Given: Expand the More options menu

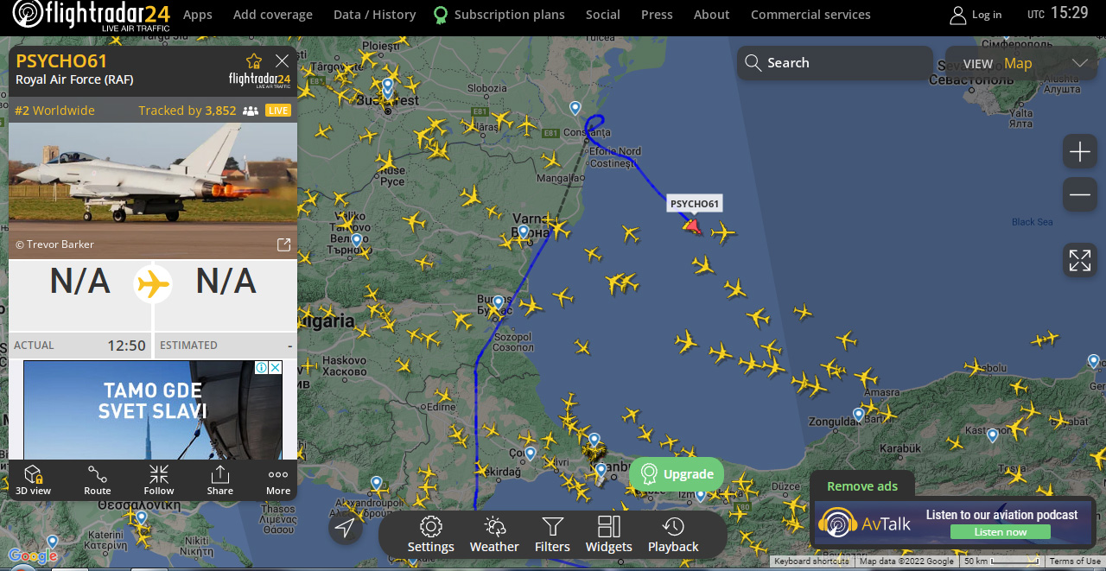Looking at the screenshot, I should click(x=278, y=480).
